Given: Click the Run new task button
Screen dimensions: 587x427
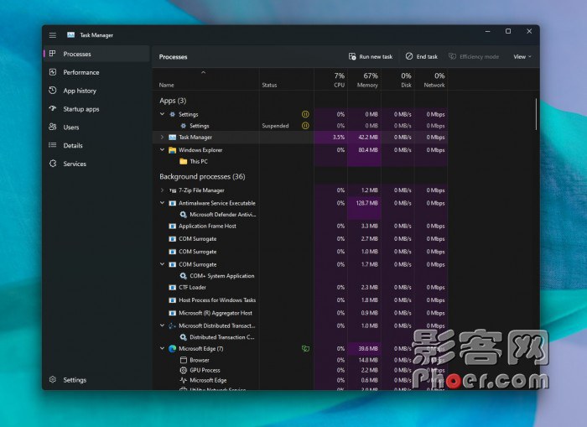Looking at the screenshot, I should (x=371, y=56).
